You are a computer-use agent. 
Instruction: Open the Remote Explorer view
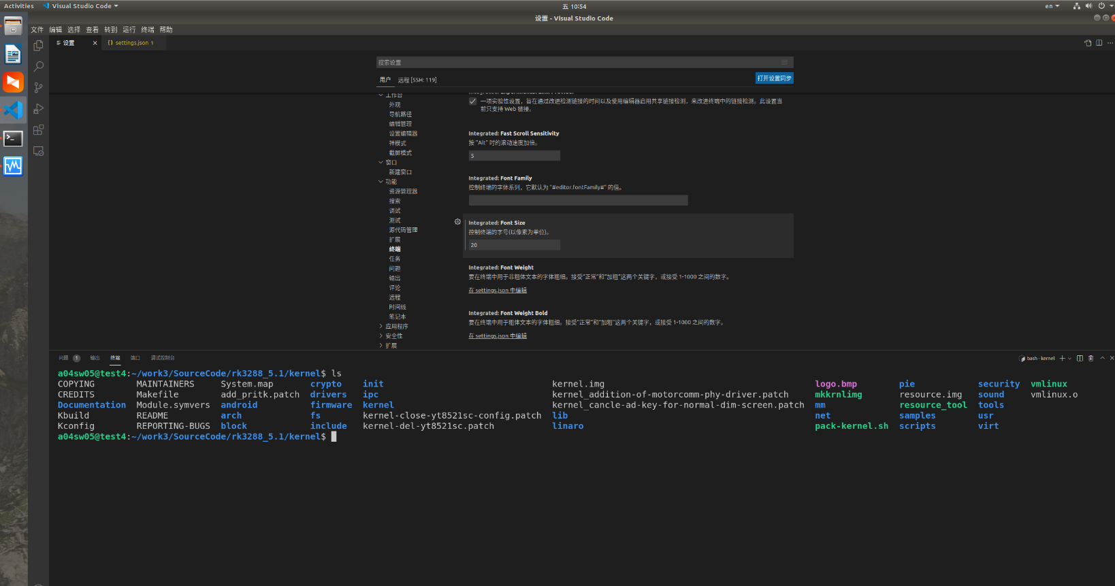click(39, 151)
